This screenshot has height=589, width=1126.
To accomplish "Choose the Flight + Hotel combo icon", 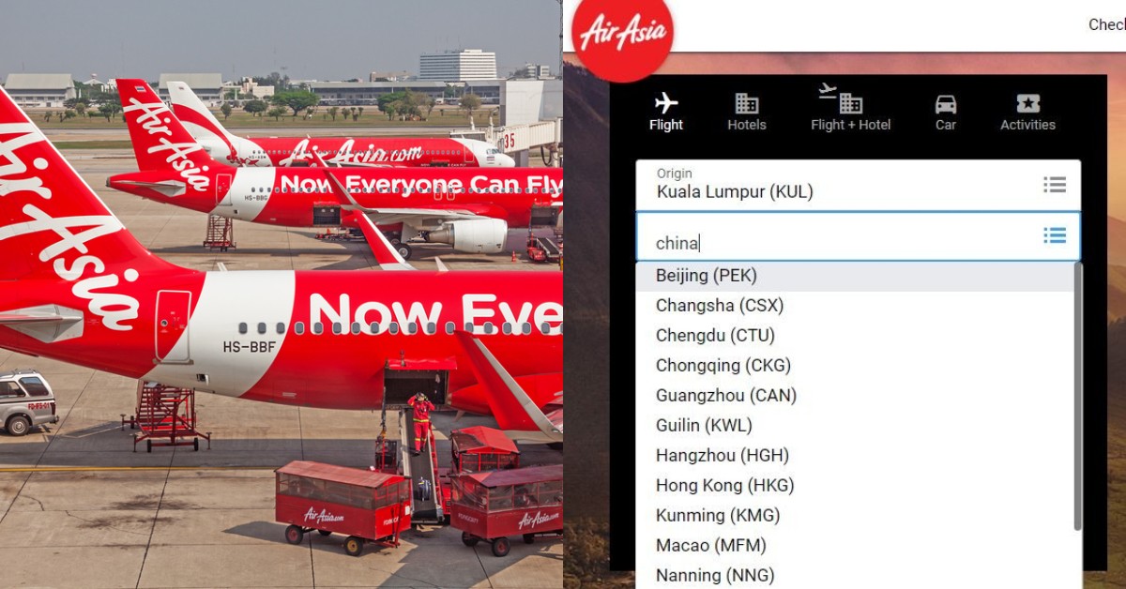I will (840, 99).
